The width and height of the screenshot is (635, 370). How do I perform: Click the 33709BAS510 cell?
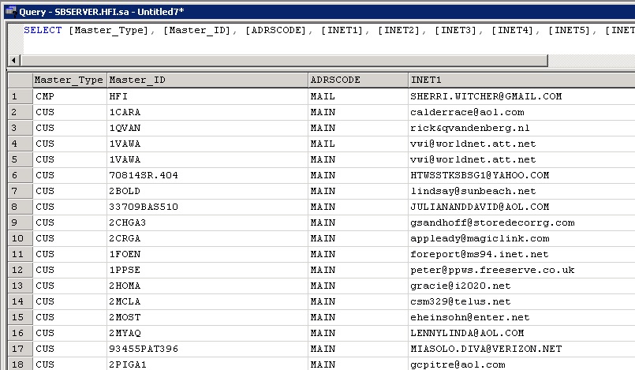[207, 207]
